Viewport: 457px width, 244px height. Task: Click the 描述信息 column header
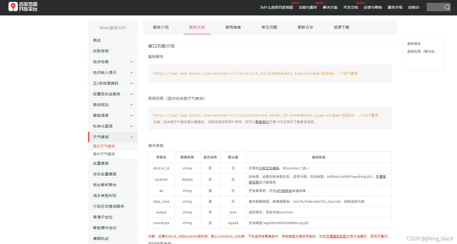click(x=319, y=157)
